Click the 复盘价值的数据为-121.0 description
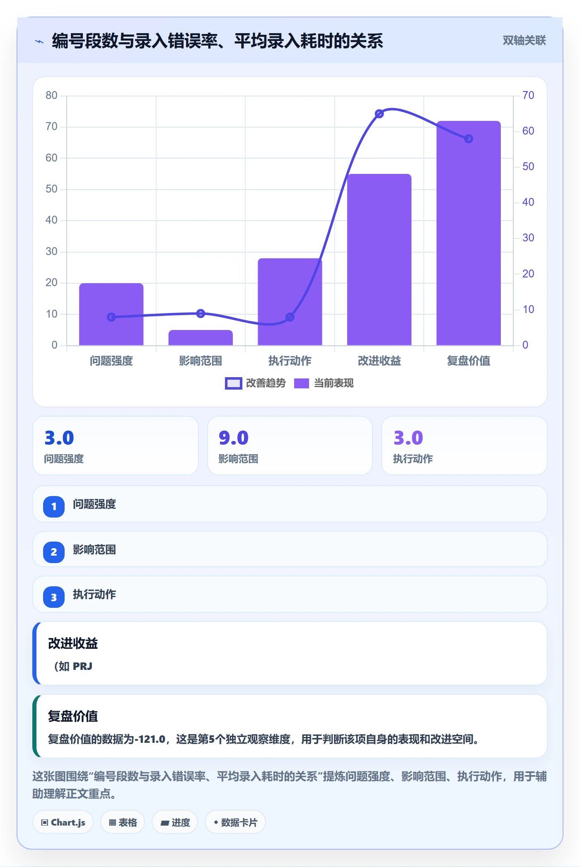This screenshot has height=867, width=580. point(263,739)
